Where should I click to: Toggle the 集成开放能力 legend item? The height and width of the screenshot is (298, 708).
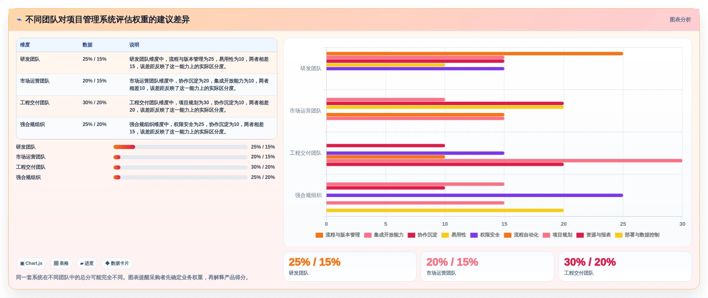[x=384, y=235]
